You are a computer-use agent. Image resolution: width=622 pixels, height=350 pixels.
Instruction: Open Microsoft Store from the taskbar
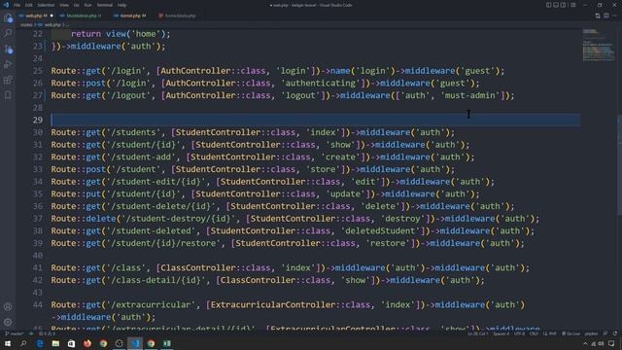coord(71,343)
